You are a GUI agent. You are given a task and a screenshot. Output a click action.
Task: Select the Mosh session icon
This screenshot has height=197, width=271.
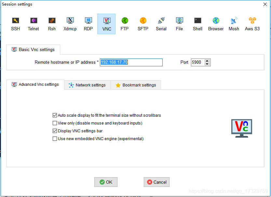[234, 24]
